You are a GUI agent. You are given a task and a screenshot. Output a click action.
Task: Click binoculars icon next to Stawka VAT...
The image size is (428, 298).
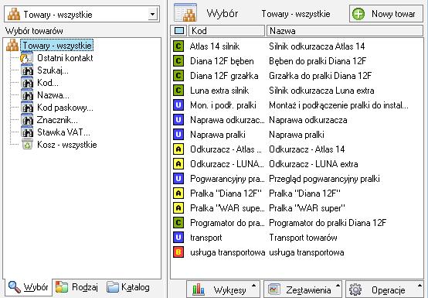(x=27, y=132)
